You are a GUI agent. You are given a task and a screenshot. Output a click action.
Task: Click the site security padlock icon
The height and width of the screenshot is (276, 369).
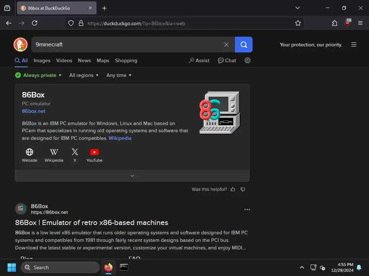point(81,23)
